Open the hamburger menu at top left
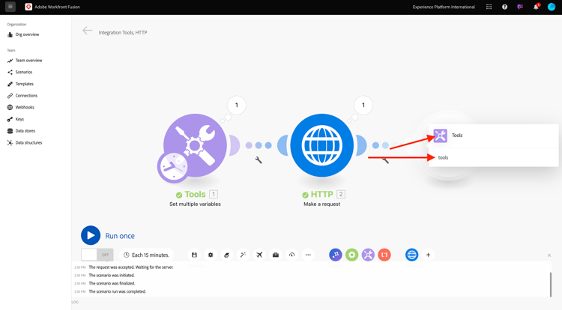 point(10,7)
